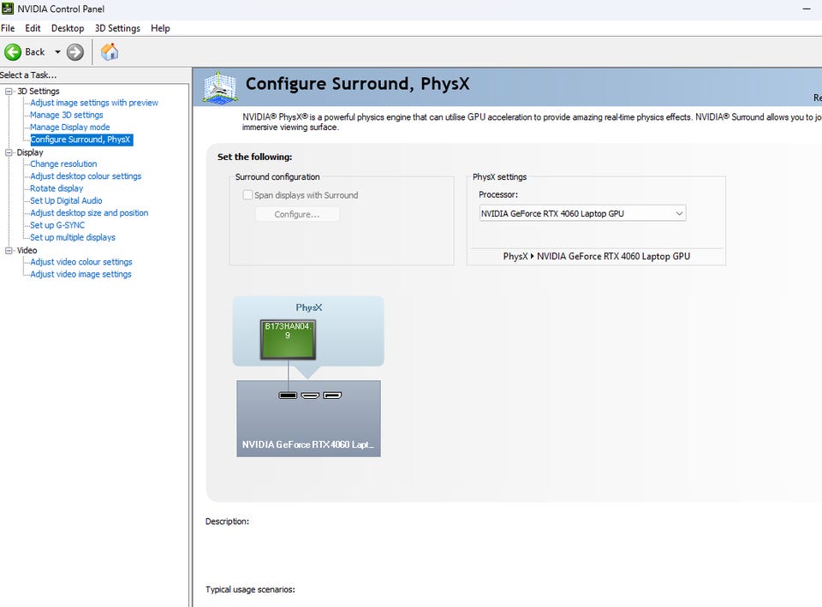Click the Configure... button
Viewport: 822px width, 607px height.
(297, 214)
